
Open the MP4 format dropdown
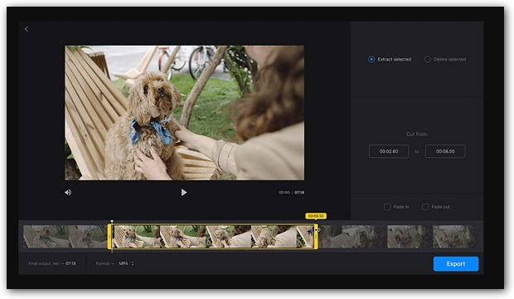tap(126, 263)
